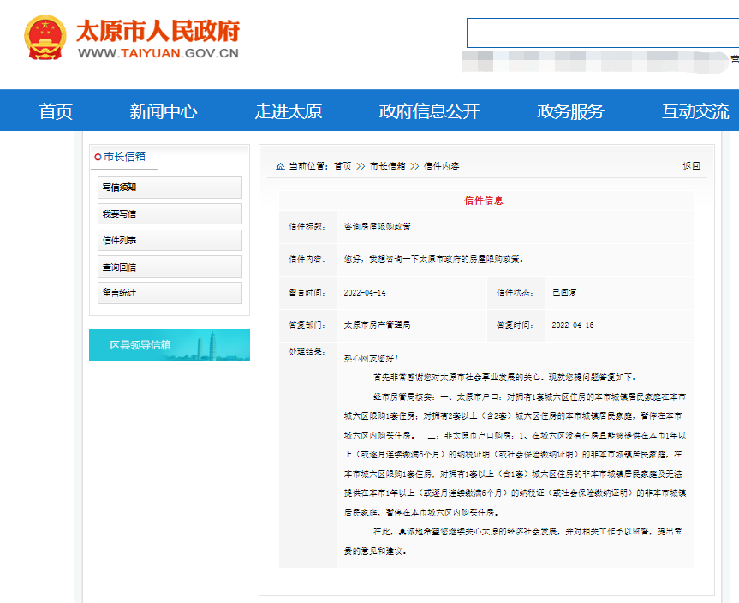739x603 pixels.
Task: Click the home icon beside 当前位置
Action: pyautogui.click(x=280, y=166)
